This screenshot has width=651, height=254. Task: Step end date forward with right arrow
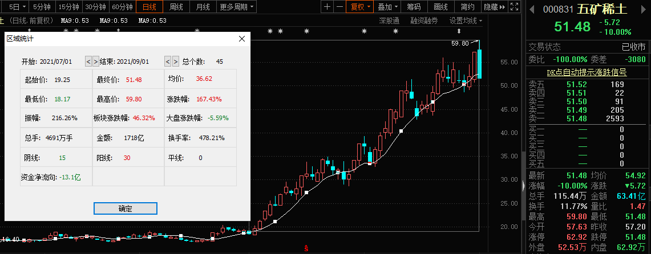(x=176, y=62)
